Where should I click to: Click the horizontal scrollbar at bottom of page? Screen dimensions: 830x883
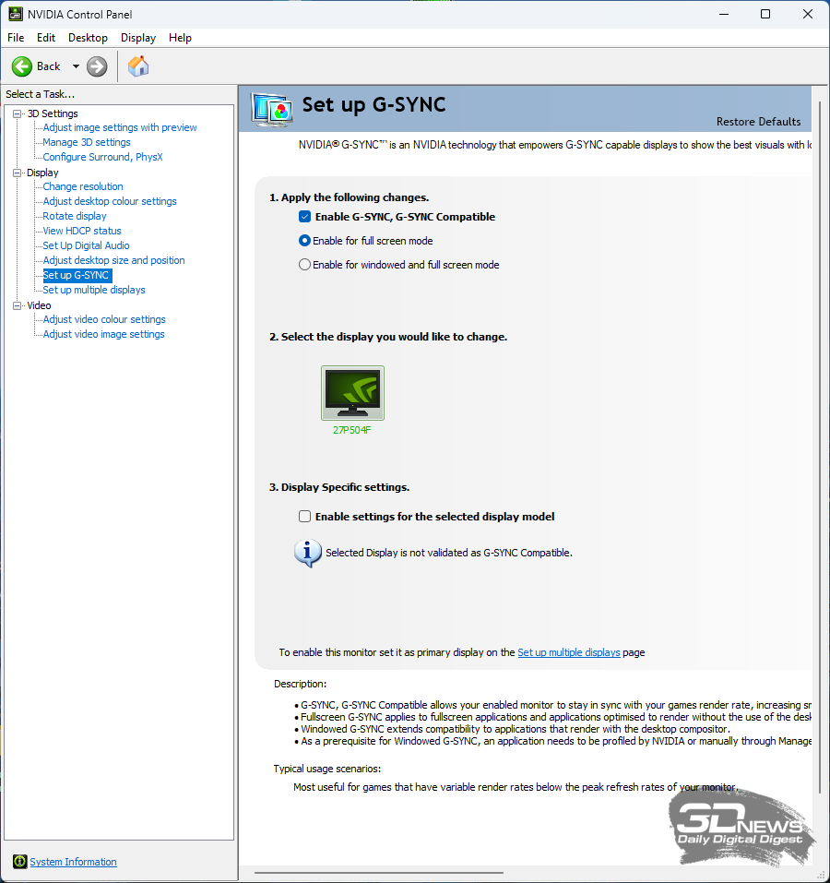point(379,873)
